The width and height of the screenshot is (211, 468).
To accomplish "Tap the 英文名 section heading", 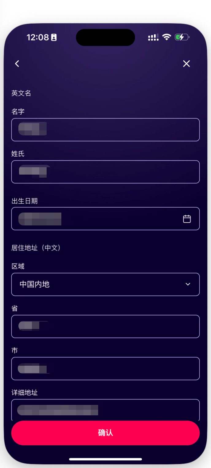I will coord(21,93).
